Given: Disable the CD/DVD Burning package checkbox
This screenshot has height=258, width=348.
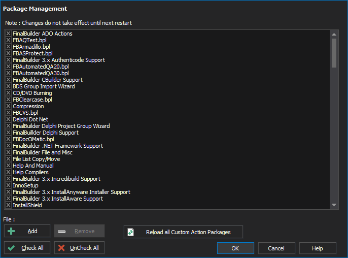Looking at the screenshot, I should pos(8,93).
